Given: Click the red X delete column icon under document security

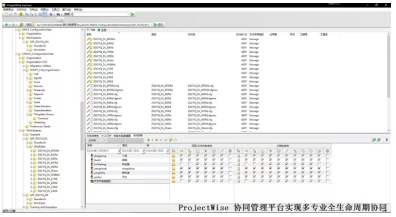Looking at the screenshot, I should tap(271, 151).
